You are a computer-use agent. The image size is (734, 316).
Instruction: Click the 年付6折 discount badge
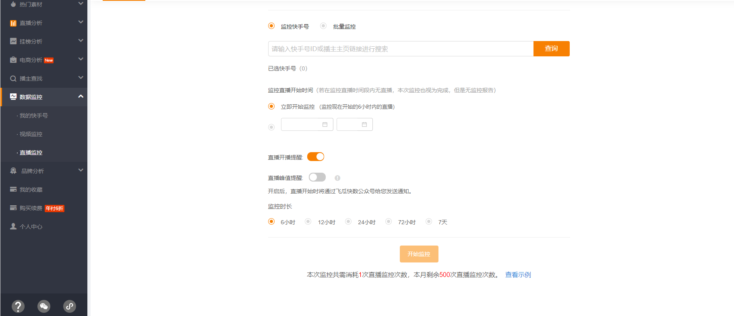pyautogui.click(x=54, y=208)
